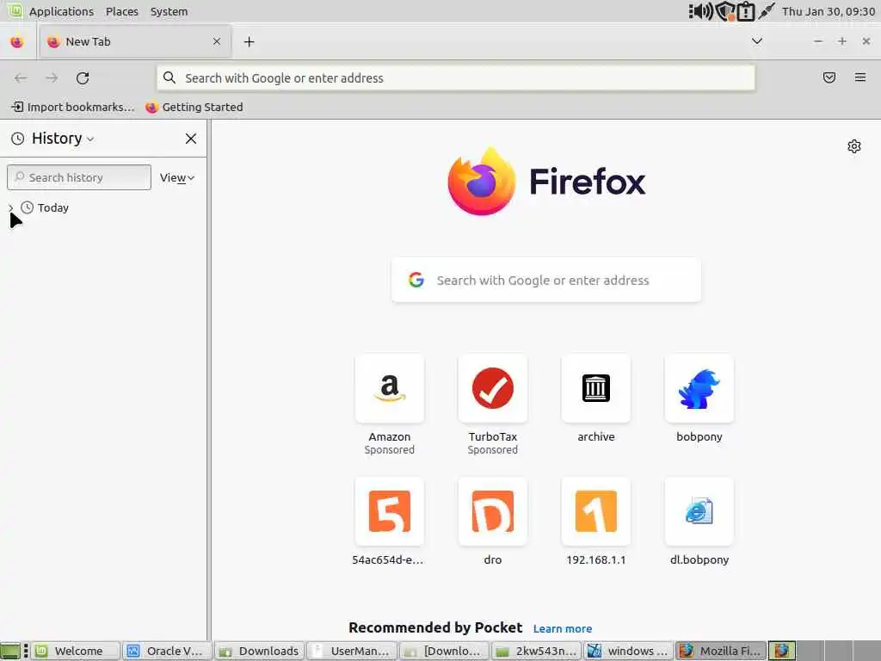
Task: Click the Firefox View pinned icon
Action: coord(17,41)
